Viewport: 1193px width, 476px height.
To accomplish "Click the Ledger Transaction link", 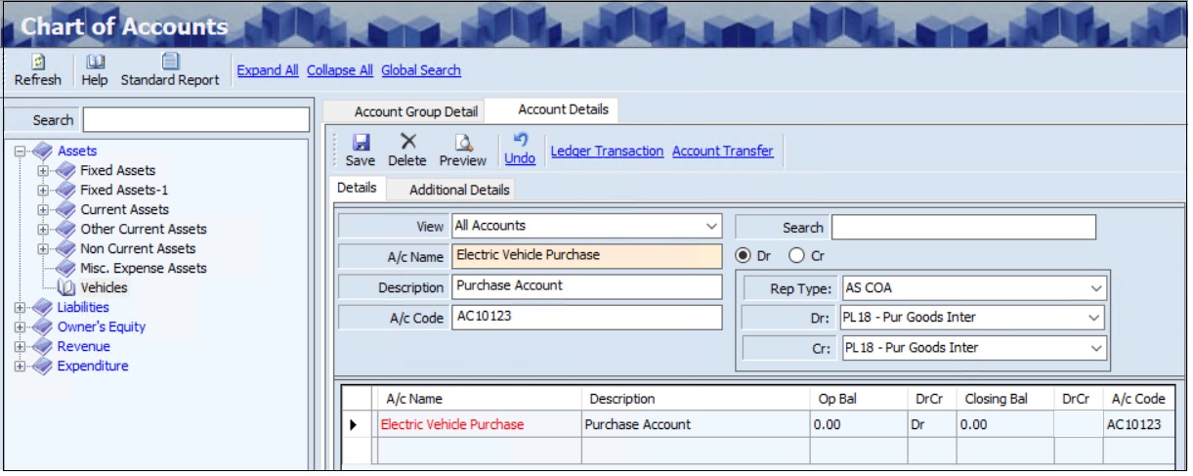I will (x=607, y=151).
